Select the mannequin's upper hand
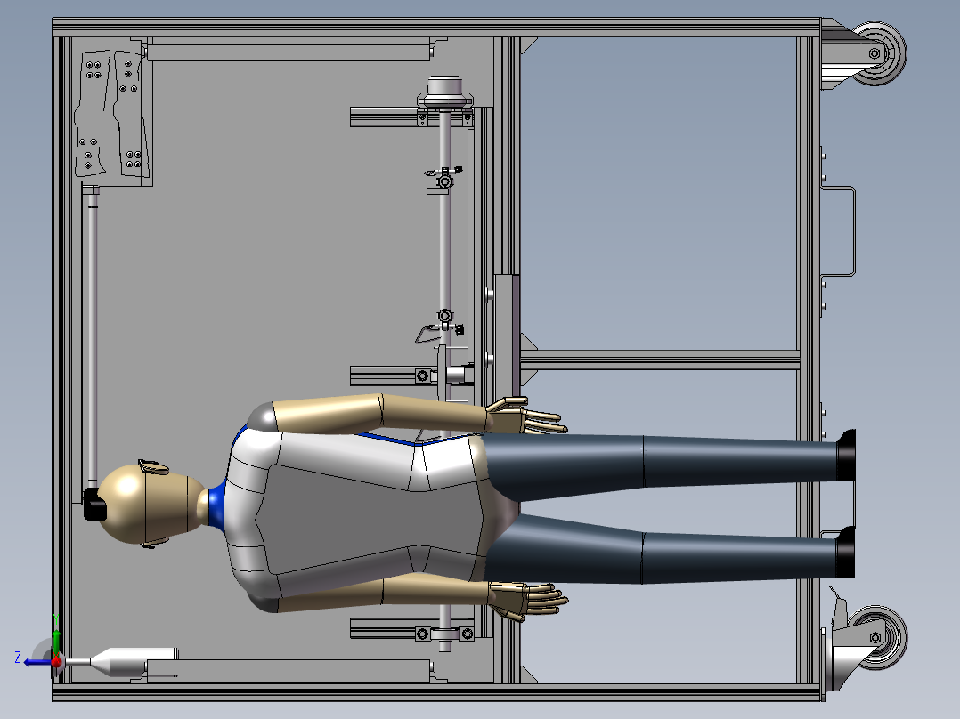The width and height of the screenshot is (960, 719). 525,416
